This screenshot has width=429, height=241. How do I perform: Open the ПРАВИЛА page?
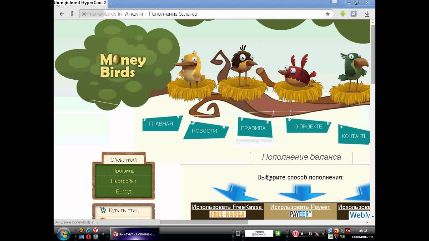(253, 128)
